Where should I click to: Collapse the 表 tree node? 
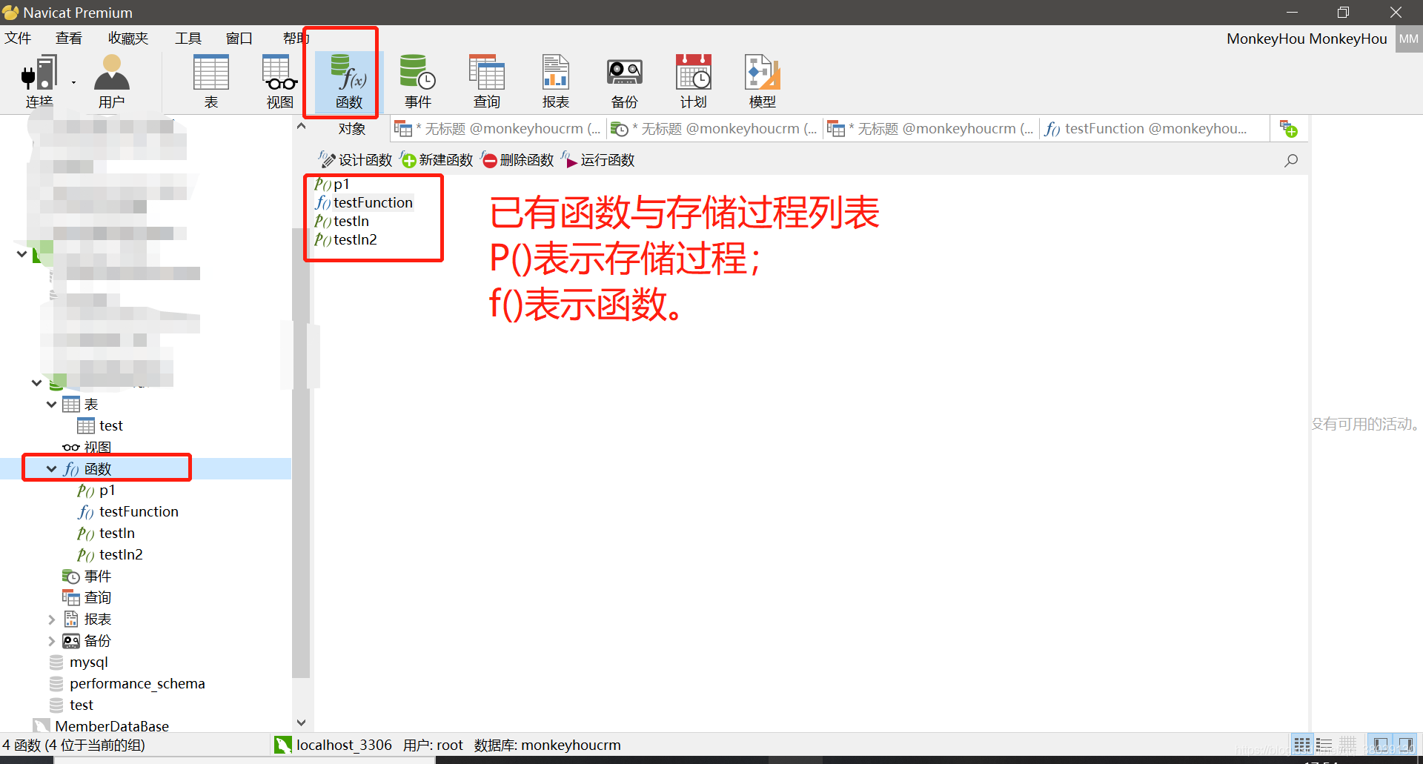point(51,405)
